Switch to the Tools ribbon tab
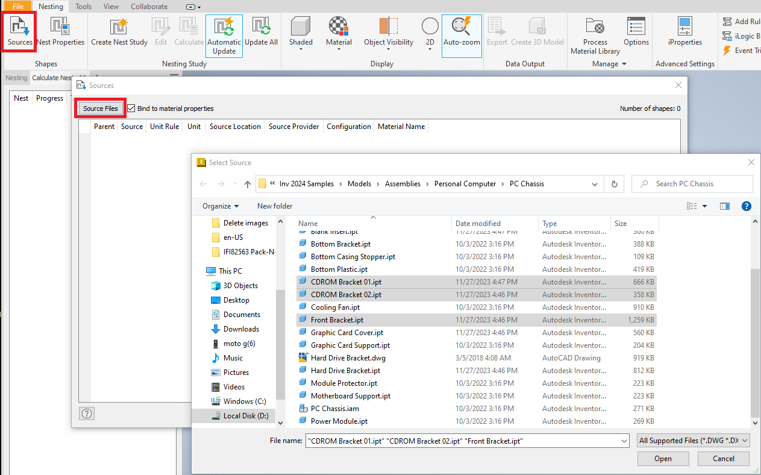 click(84, 7)
